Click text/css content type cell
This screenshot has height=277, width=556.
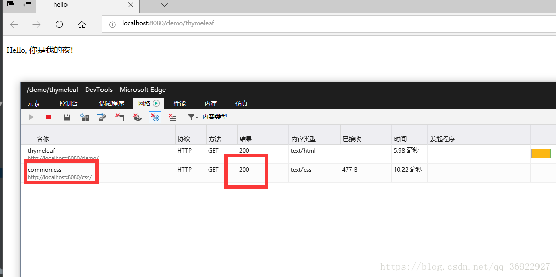tap(301, 170)
